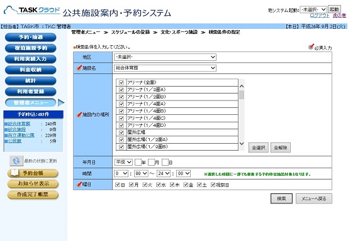Open the 総合施設 reservations link

coord(17,130)
